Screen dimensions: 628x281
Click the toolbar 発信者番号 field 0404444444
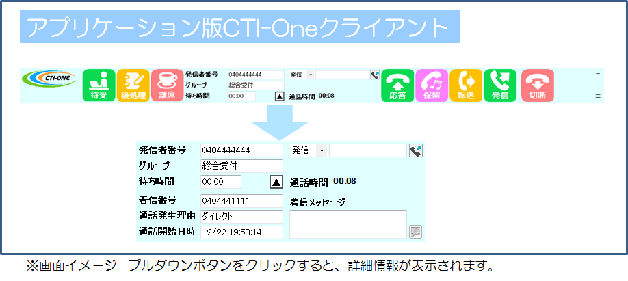tap(256, 75)
